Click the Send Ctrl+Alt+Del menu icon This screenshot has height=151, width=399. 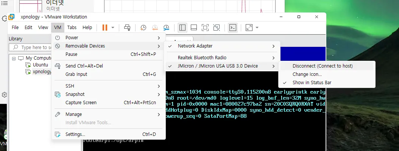(x=58, y=66)
